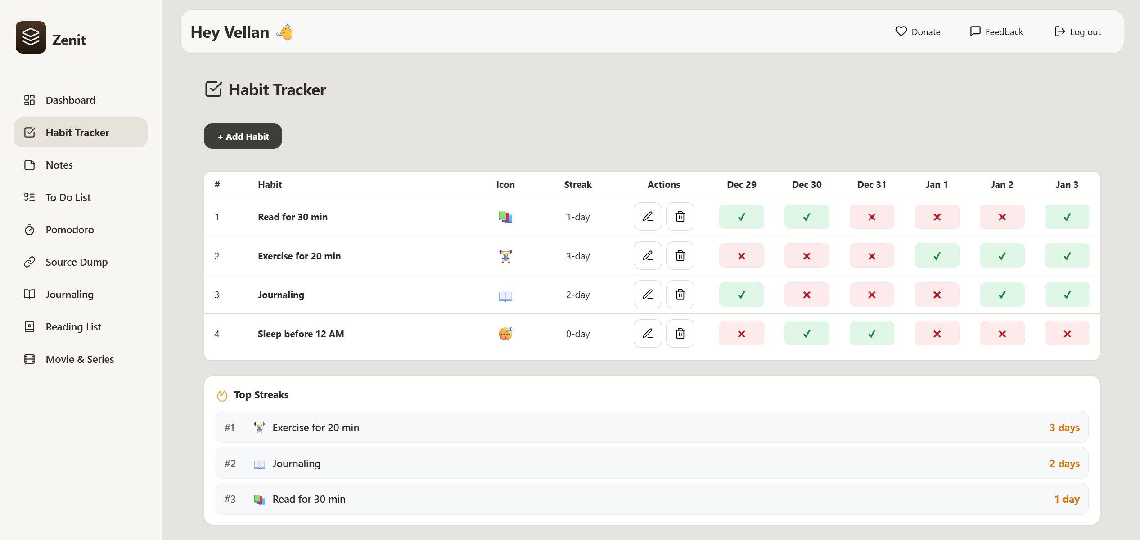This screenshot has height=540, width=1140.
Task: Click the Donate heart icon
Action: click(901, 31)
